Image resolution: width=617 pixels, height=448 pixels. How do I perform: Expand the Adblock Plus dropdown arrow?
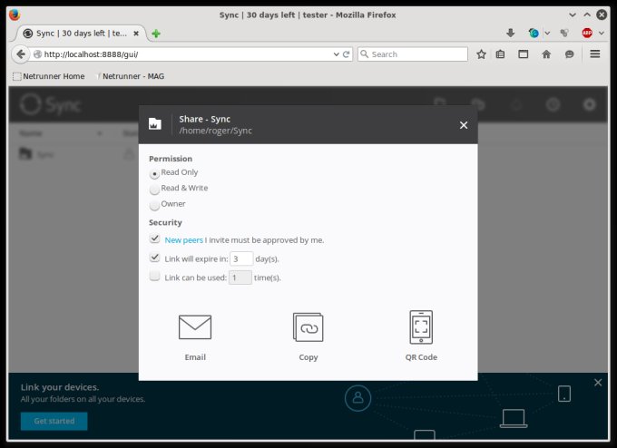pyautogui.click(x=602, y=33)
